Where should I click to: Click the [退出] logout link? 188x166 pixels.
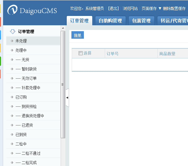(x=113, y=8)
